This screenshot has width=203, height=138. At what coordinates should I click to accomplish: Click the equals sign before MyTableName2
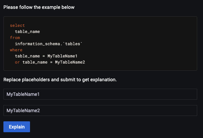[51, 62]
